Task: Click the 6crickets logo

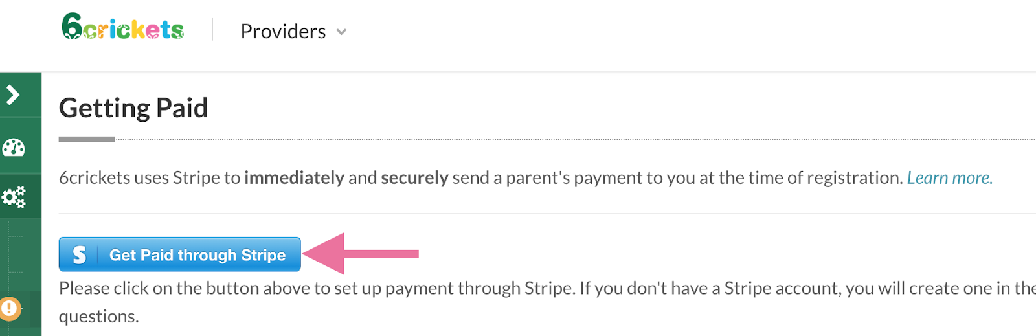Action: point(123,28)
